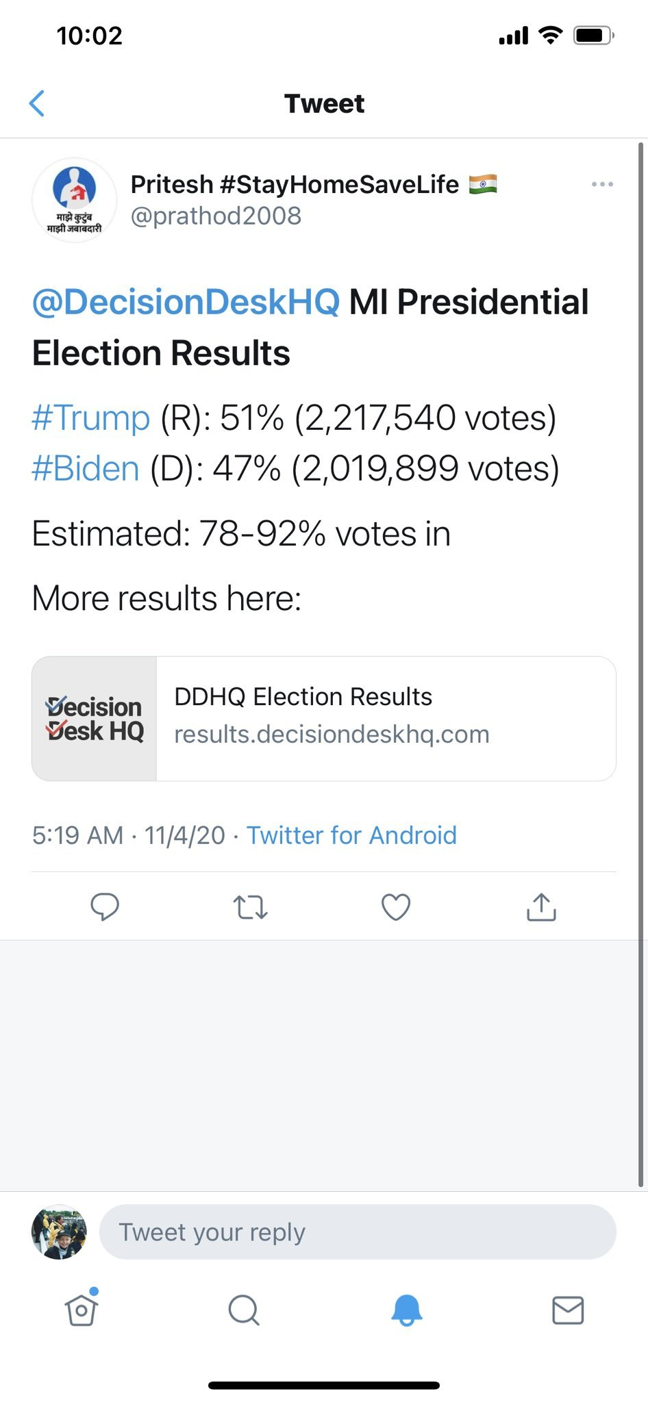View Pritesh's profile picture avatar

point(74,200)
